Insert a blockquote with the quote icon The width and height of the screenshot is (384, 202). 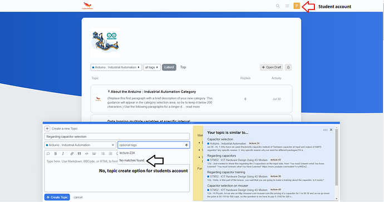coord(79,154)
